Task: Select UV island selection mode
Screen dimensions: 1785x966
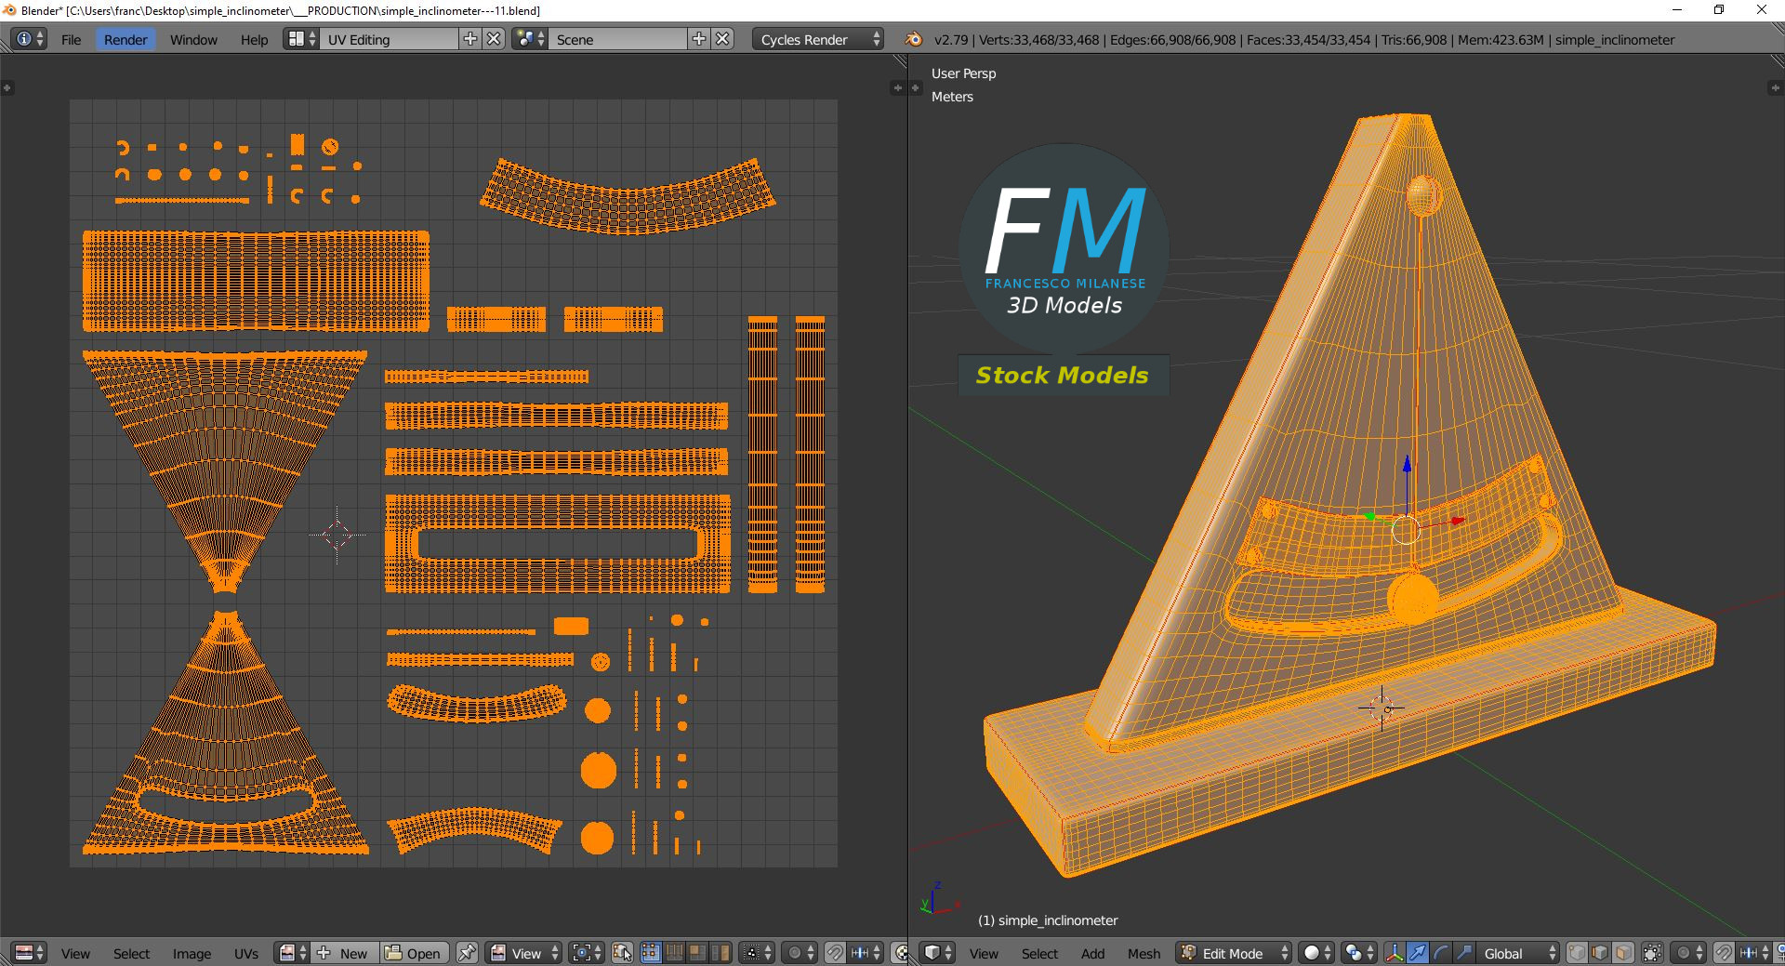Action: pyautogui.click(x=721, y=953)
